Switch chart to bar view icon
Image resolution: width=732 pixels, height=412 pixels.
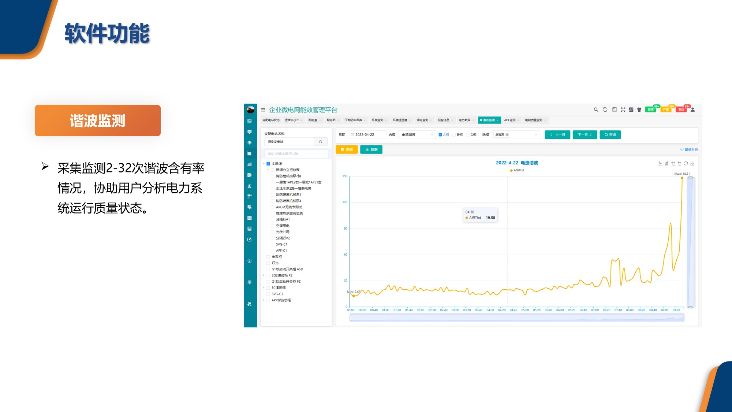666,163
